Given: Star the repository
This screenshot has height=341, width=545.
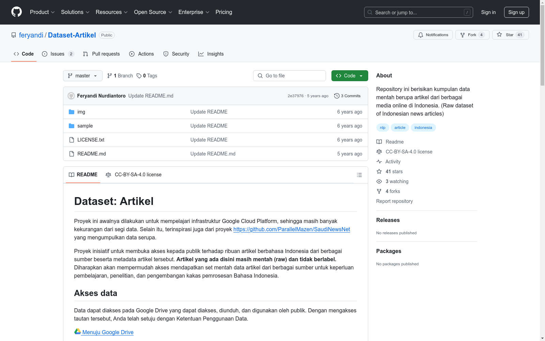Looking at the screenshot, I should [x=510, y=35].
